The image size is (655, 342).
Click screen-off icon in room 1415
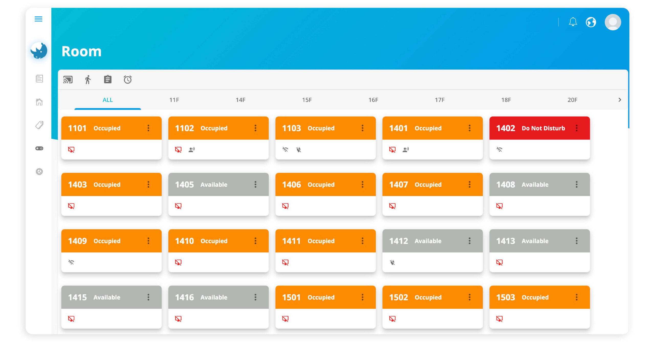[x=71, y=319]
